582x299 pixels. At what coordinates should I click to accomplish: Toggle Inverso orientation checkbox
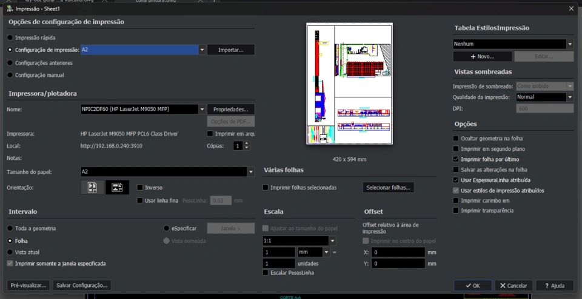click(140, 188)
